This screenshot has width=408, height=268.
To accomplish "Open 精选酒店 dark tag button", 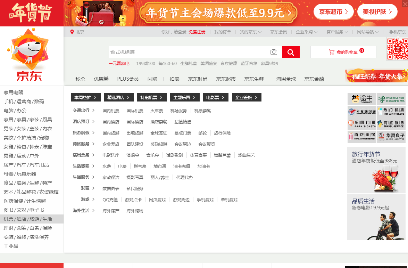I will (119, 97).
